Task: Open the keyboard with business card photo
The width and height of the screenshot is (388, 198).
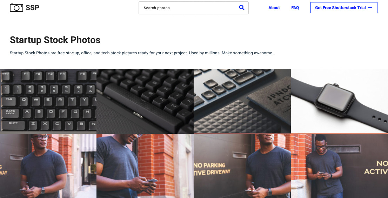Action: [242, 101]
